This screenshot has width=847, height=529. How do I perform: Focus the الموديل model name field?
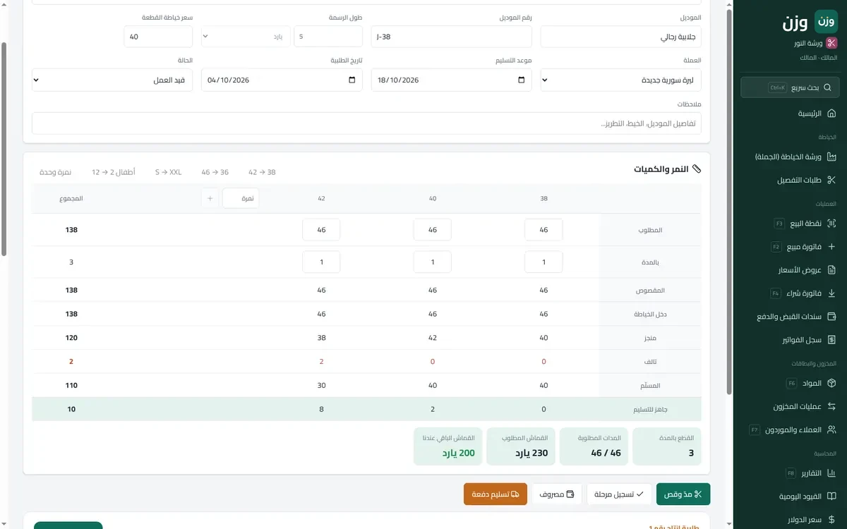coord(621,37)
